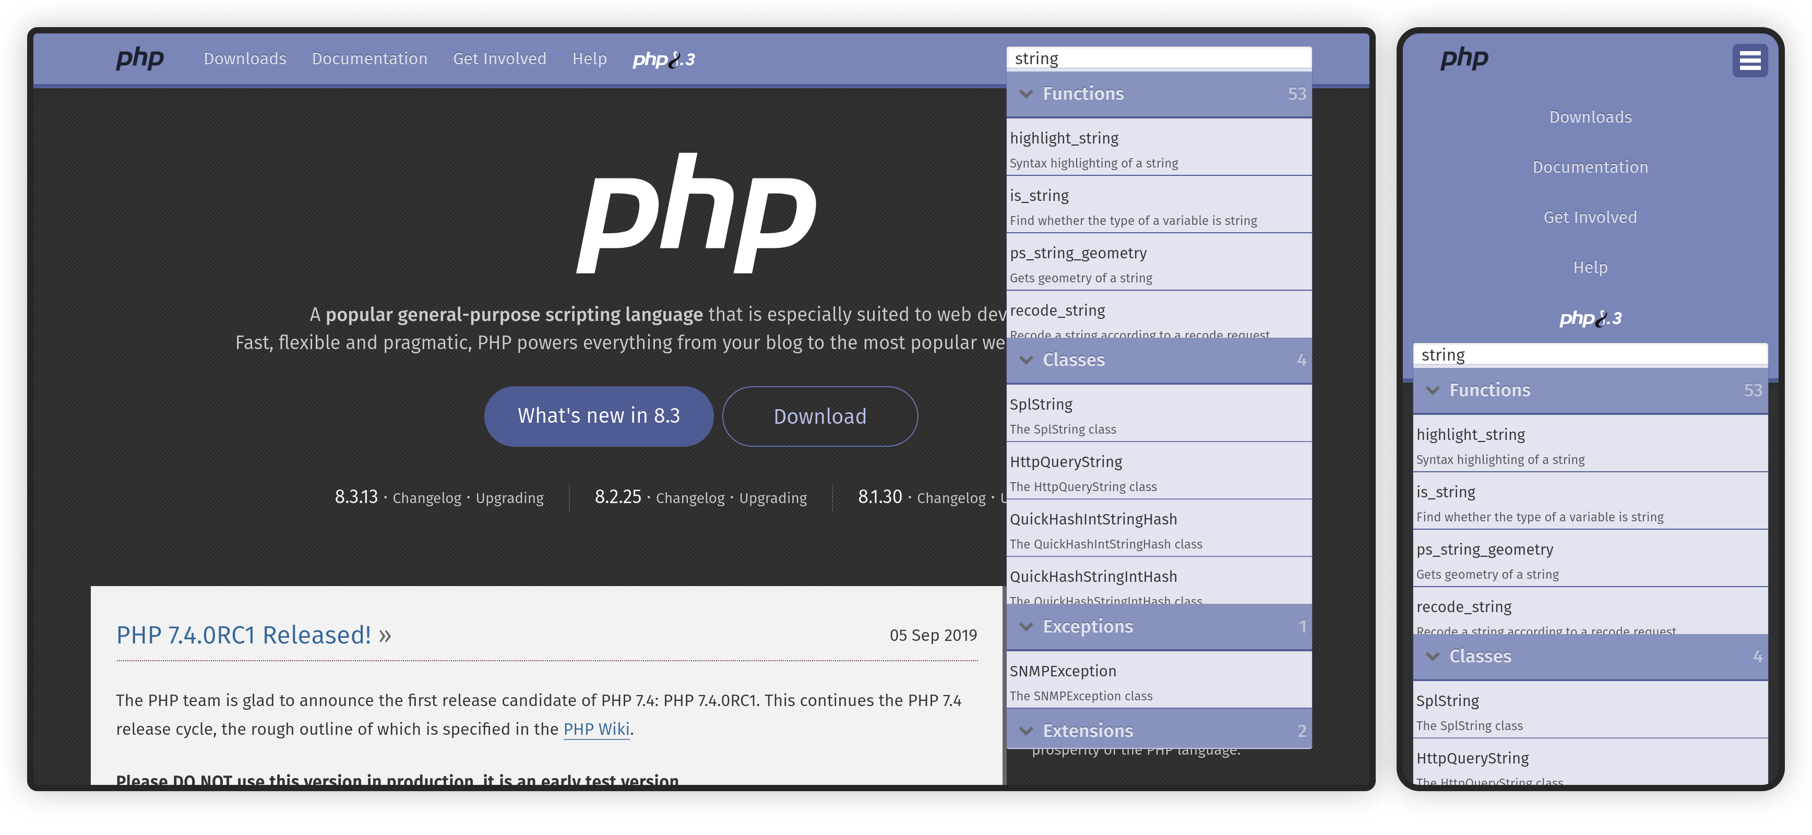Open Help in the mobile menu
Image resolution: width=1812 pixels, height=835 pixels.
point(1590,267)
